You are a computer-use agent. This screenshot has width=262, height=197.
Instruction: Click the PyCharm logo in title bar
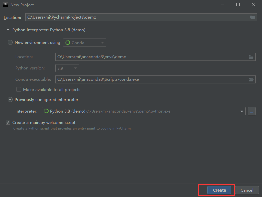click(5, 5)
